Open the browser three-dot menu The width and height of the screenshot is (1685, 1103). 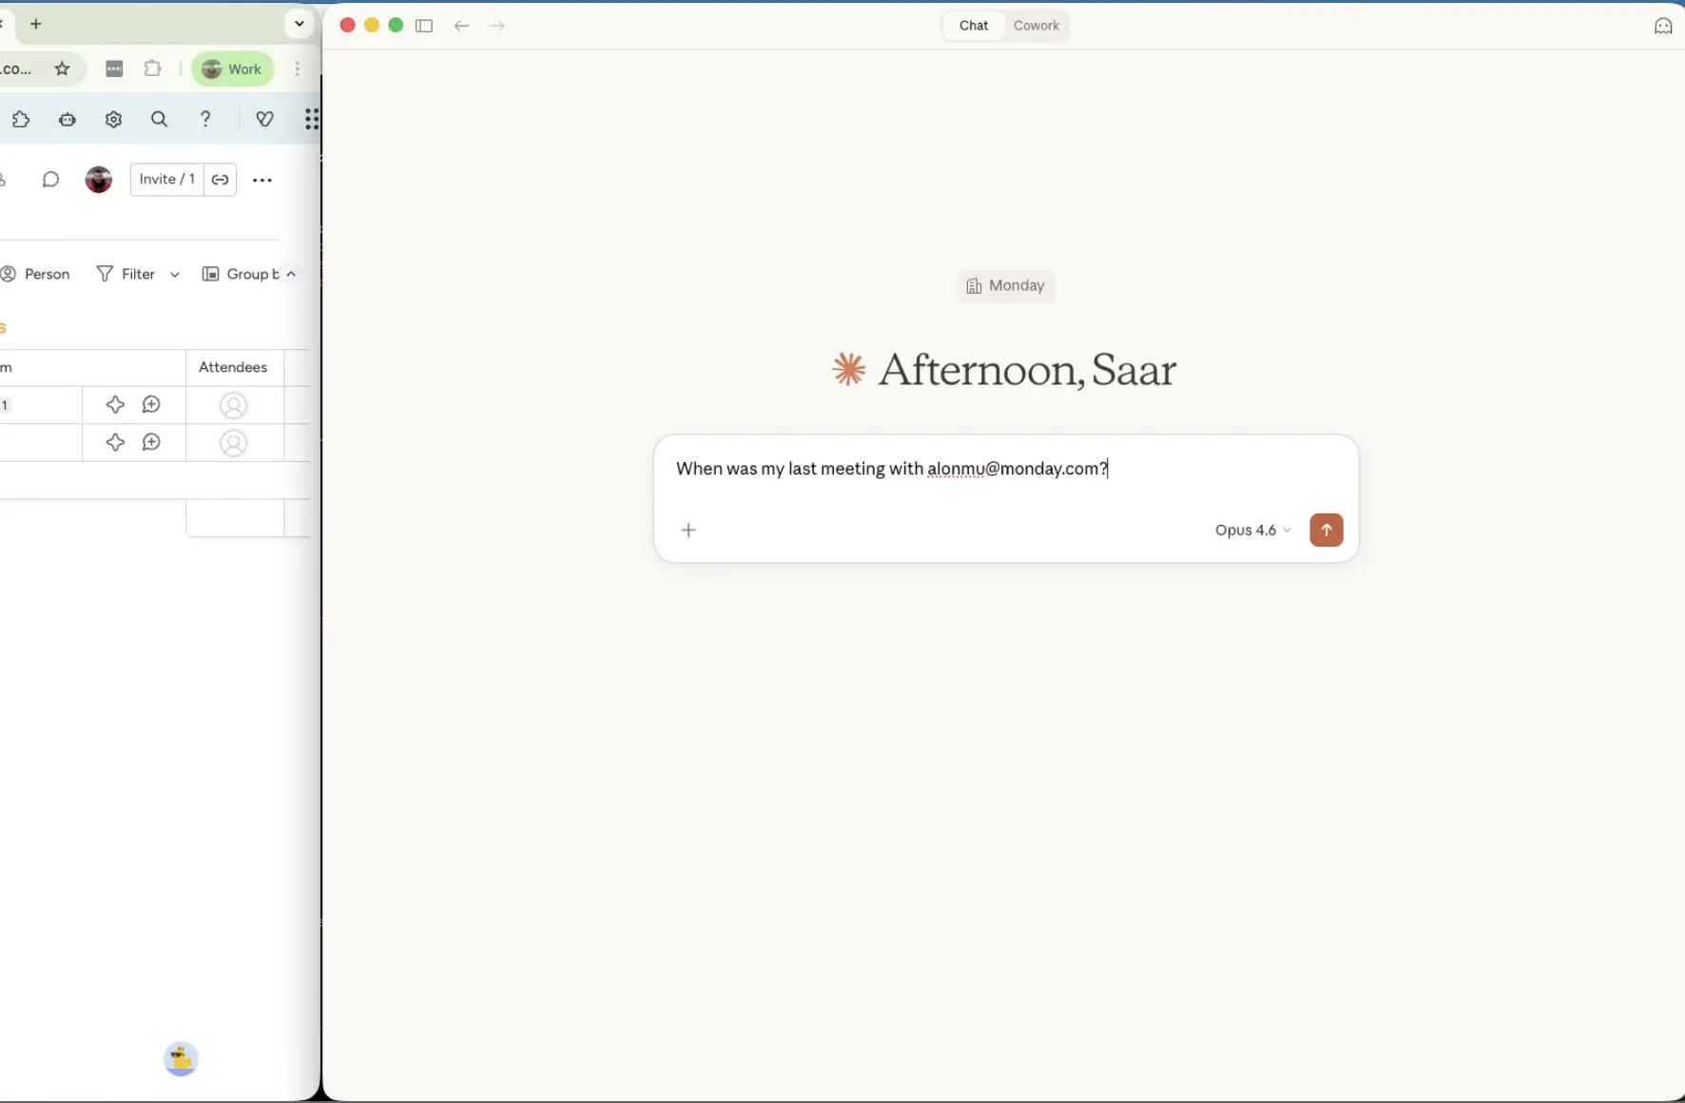[x=297, y=68]
